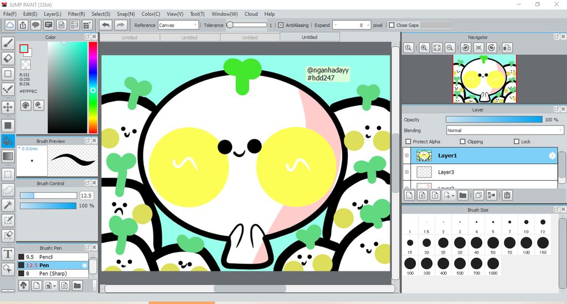This screenshot has width=567, height=304.
Task: Toggle the AntiAliasing checkbox
Action: (281, 25)
